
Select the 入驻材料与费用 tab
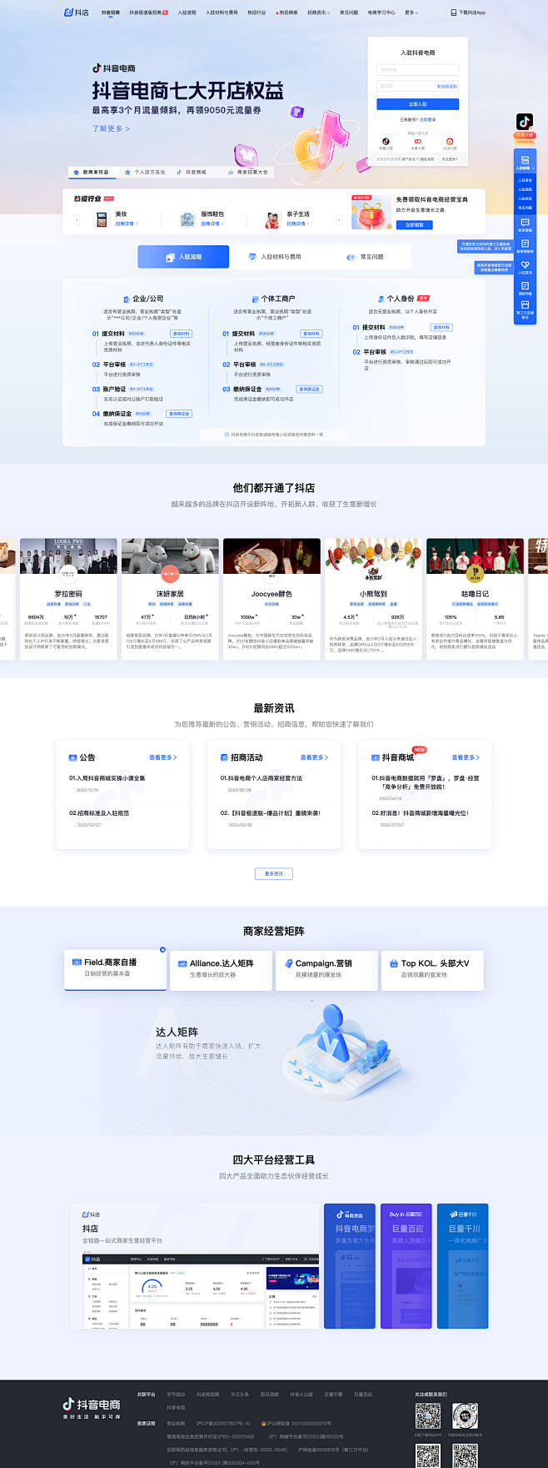(274, 257)
